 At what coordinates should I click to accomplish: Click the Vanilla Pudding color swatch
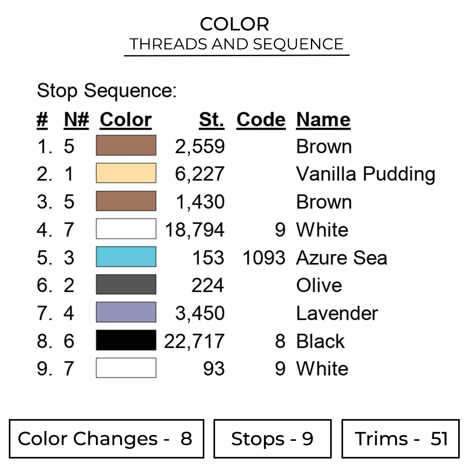tap(126, 173)
